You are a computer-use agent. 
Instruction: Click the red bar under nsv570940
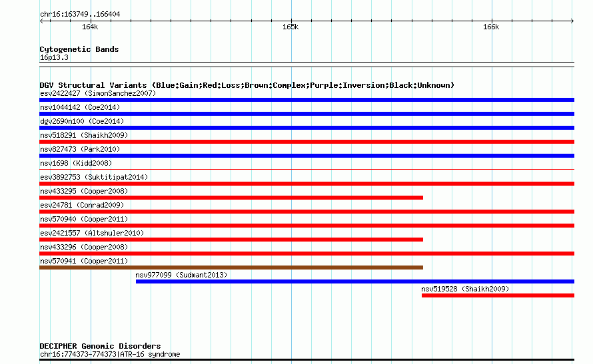pyautogui.click(x=306, y=226)
